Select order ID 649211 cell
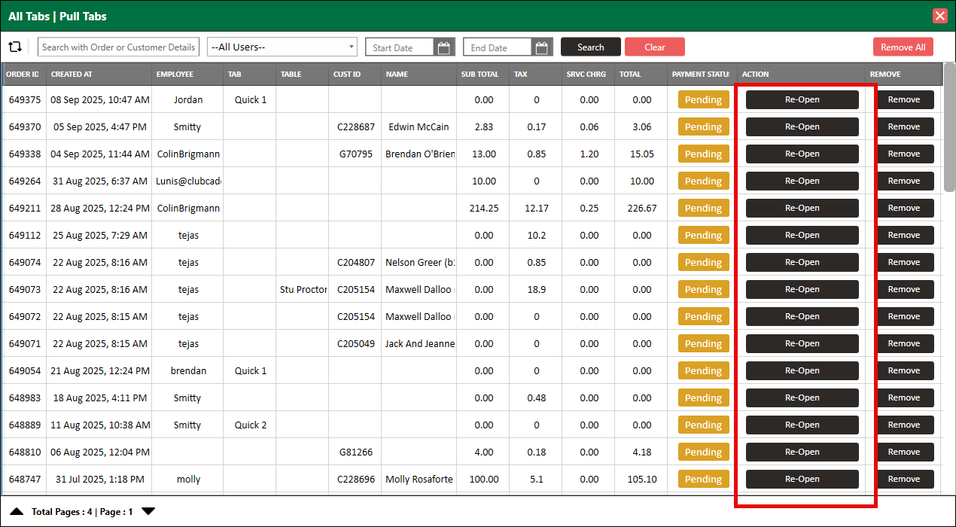Viewport: 956px width, 527px height. click(x=24, y=208)
